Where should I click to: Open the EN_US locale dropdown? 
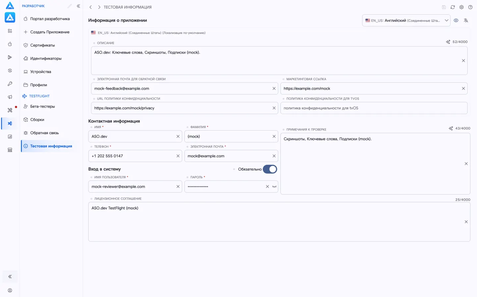click(406, 21)
